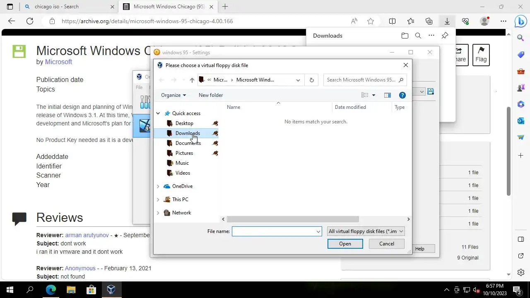The height and width of the screenshot is (298, 530).
Task: Open Edge split screen icon
Action: (392, 21)
